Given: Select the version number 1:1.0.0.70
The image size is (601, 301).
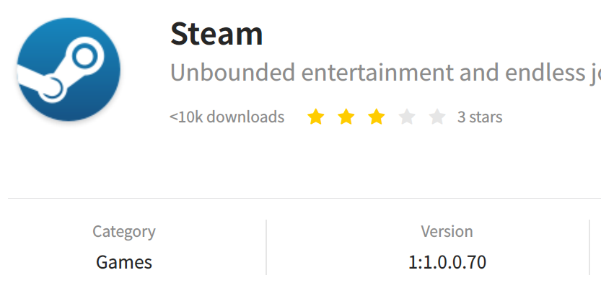Looking at the screenshot, I should point(447,262).
